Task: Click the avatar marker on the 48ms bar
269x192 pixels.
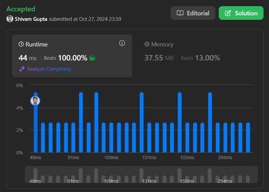Action: pyautogui.click(x=35, y=101)
